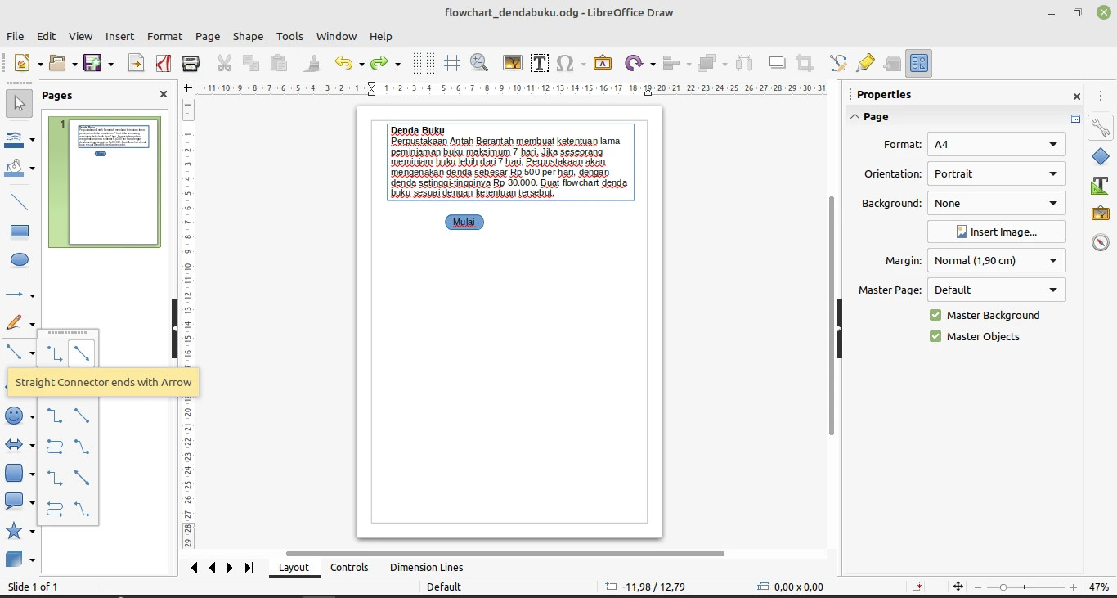Image resolution: width=1117 pixels, height=598 pixels.
Task: Click the Print icon in the toolbar
Action: tap(191, 63)
